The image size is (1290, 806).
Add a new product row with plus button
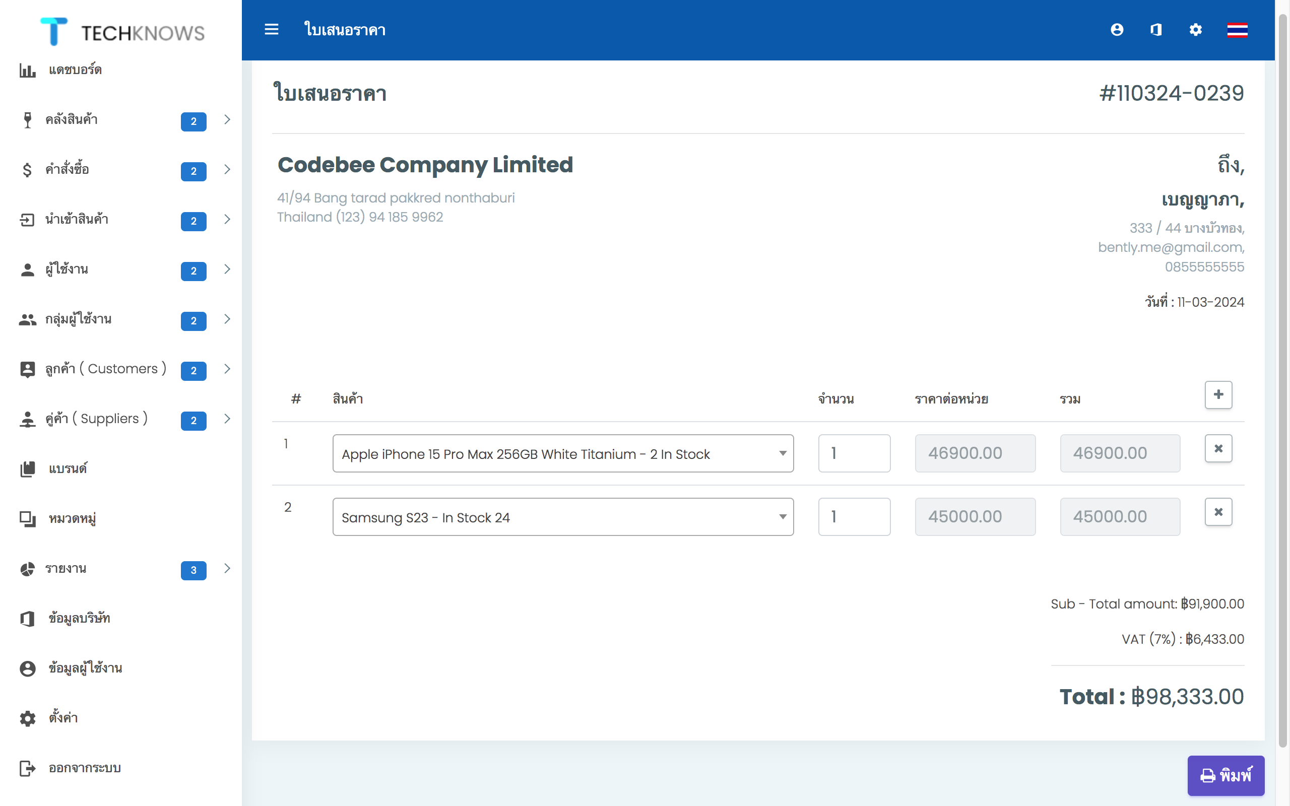pyautogui.click(x=1218, y=394)
